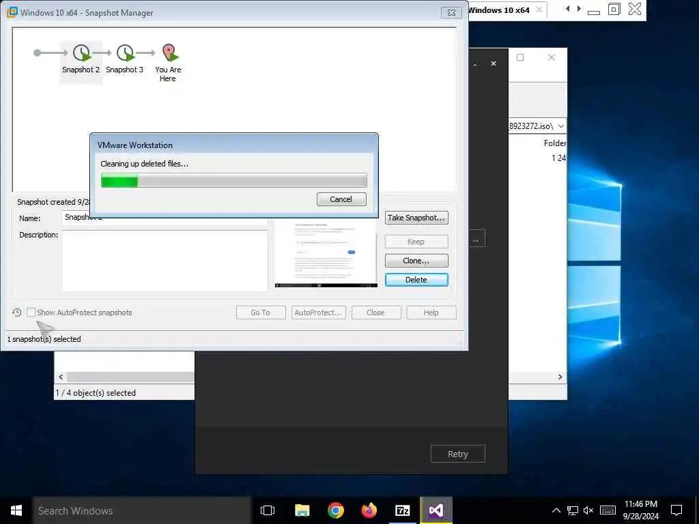Click next tab arrow in VMware tab bar
Screen dimensions: 699x524
tap(579, 9)
